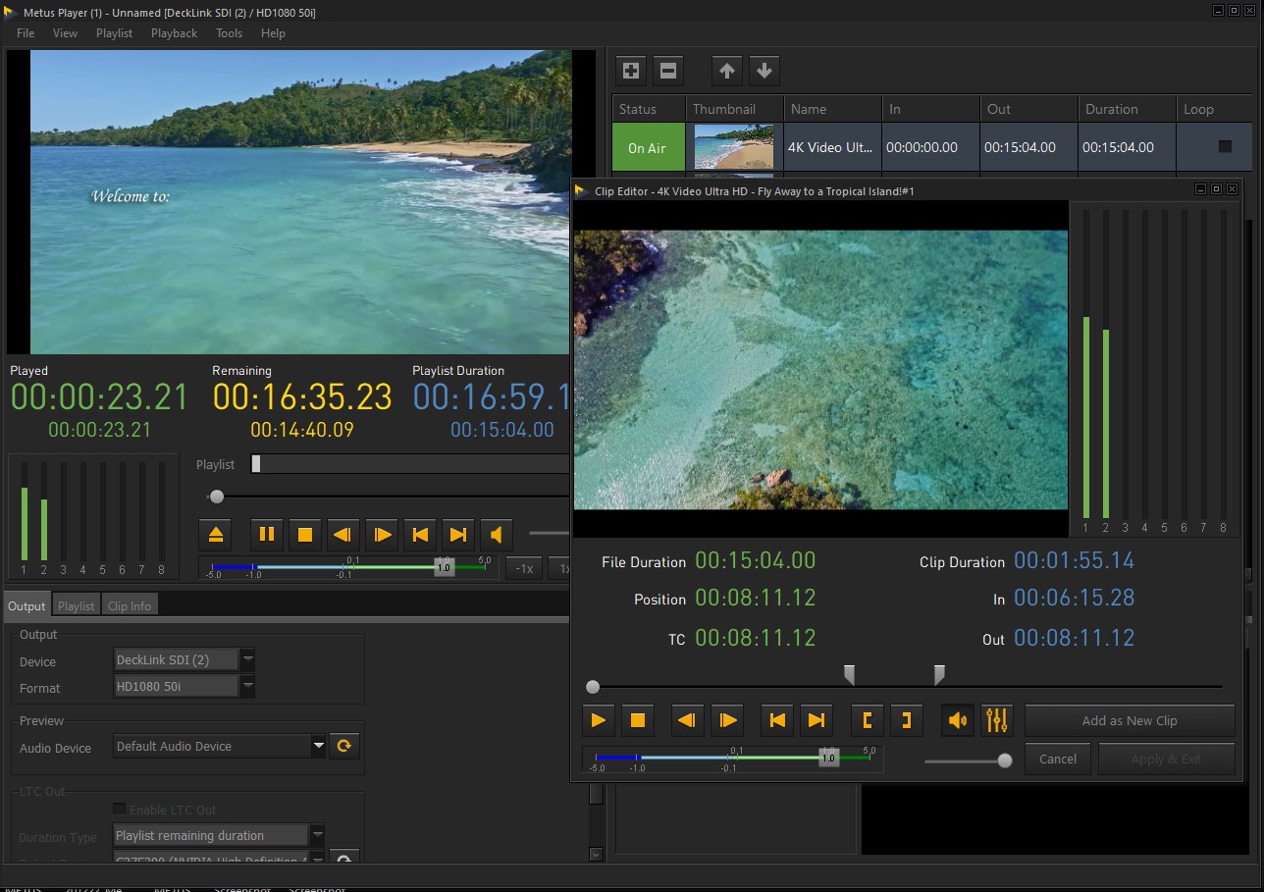Expand the Device dropdown DeckLink SDI (2)
The width and height of the screenshot is (1264, 892).
click(248, 659)
